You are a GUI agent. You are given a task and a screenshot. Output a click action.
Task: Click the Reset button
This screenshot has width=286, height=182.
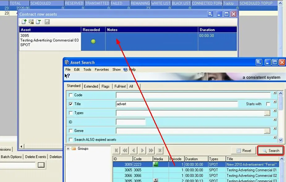(x=244, y=151)
